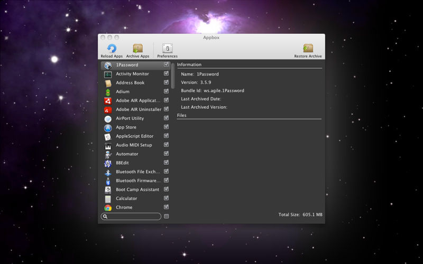Select the Chrome icon
Image resolution: width=423 pixels, height=264 pixels.
(108, 208)
